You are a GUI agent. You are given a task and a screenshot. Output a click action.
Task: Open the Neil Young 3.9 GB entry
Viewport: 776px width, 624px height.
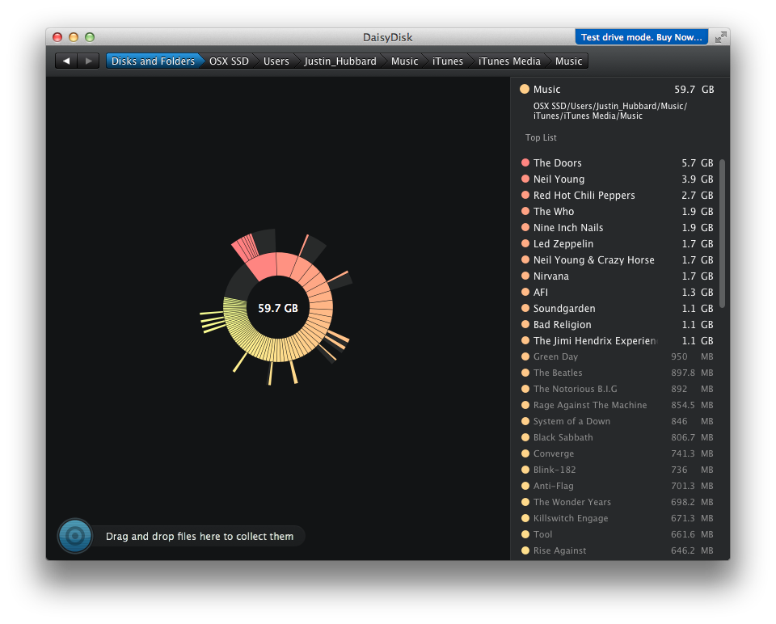pyautogui.click(x=617, y=179)
